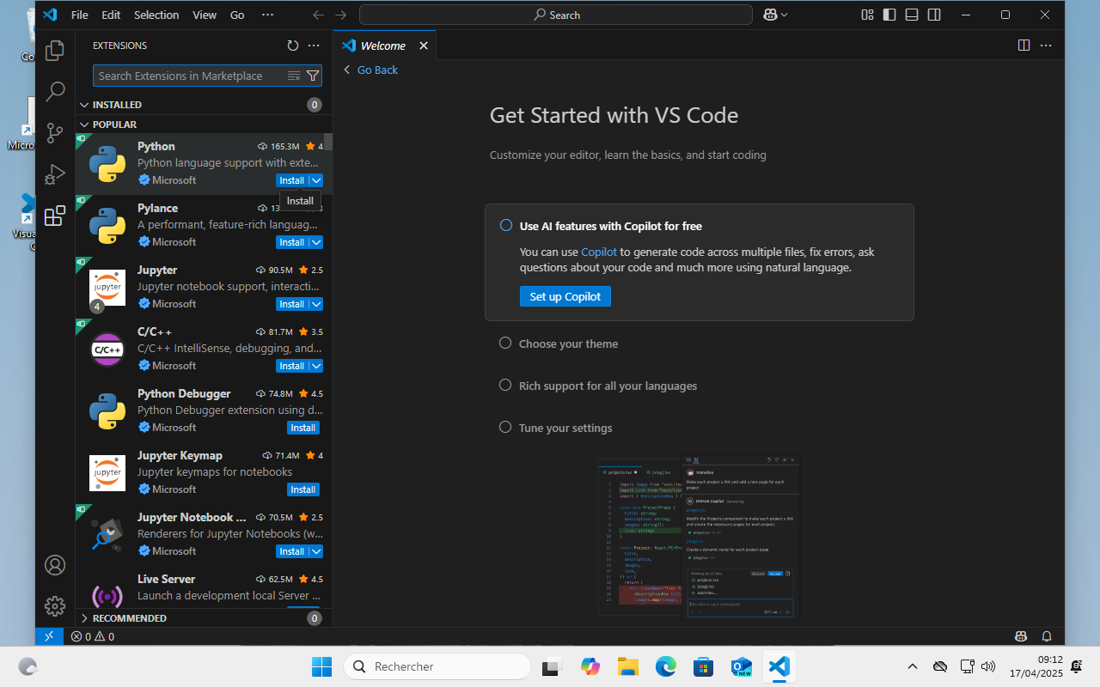The height and width of the screenshot is (687, 1100).
Task: Open the command center Search box
Action: [x=556, y=15]
